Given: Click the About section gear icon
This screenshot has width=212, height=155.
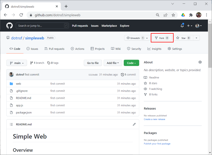Looking at the screenshot, I should 200,62.
